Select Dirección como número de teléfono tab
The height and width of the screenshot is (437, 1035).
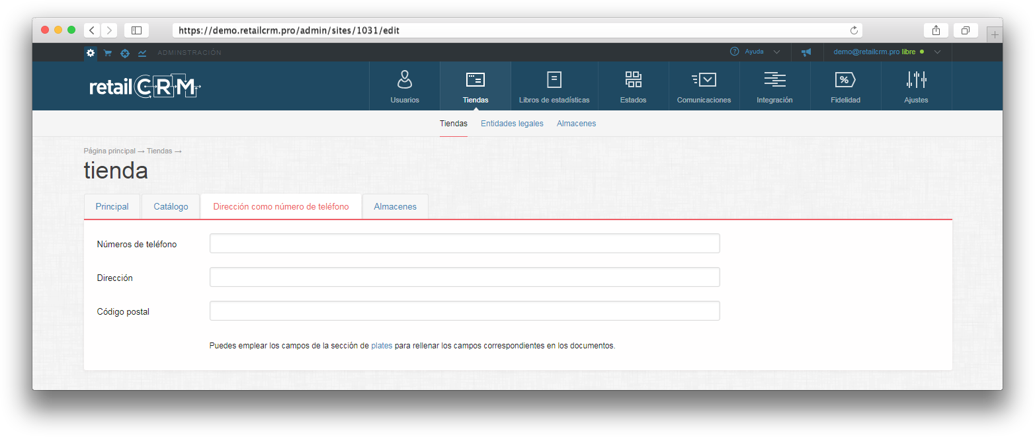(x=281, y=207)
